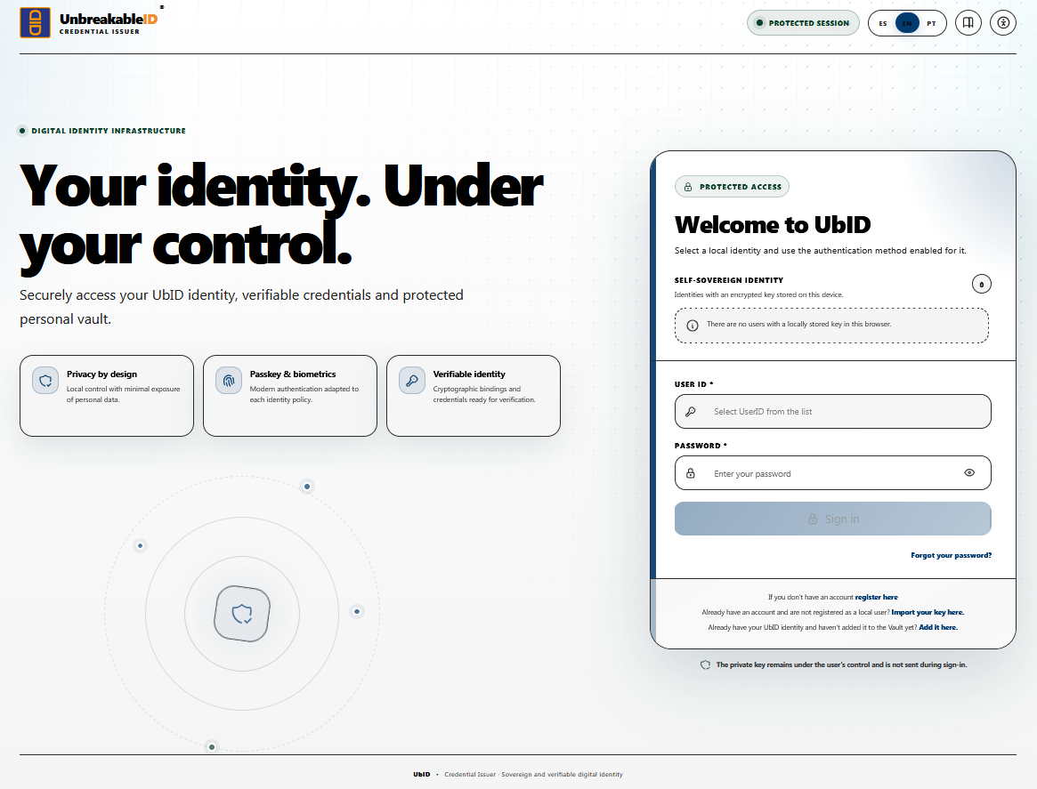
Task: Click the no locally stored key message
Action: pos(799,325)
